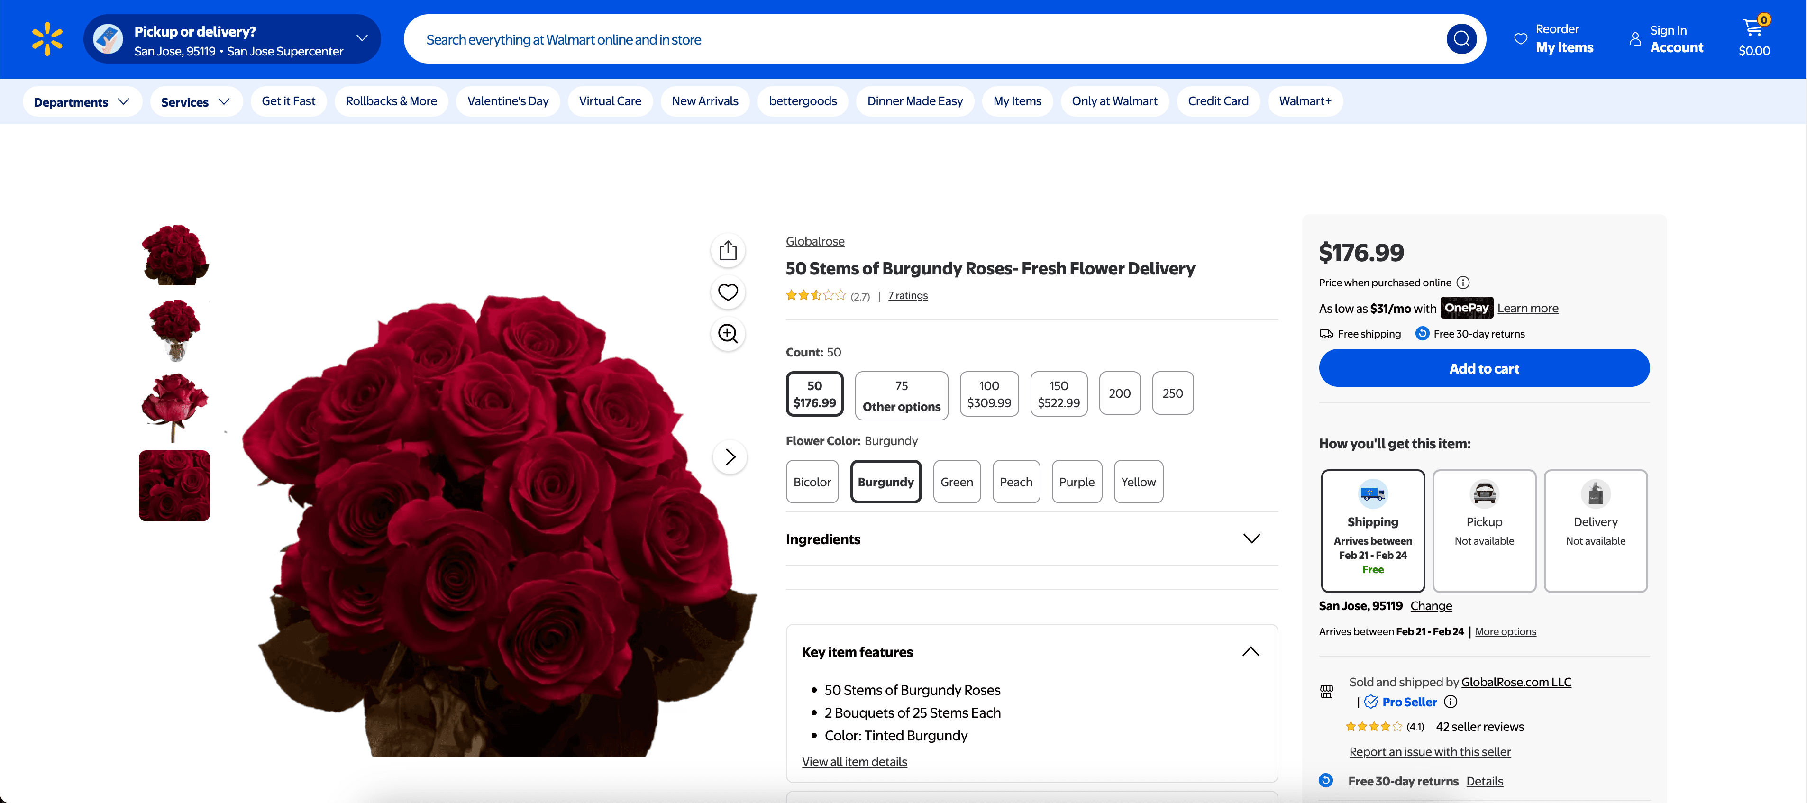This screenshot has width=1807, height=803.
Task: Open the Valentine's Day category
Action: pyautogui.click(x=507, y=101)
